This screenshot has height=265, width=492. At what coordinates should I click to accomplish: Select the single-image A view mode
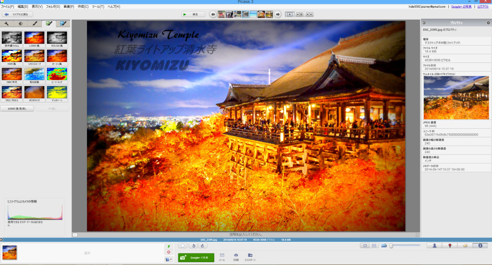290,14
